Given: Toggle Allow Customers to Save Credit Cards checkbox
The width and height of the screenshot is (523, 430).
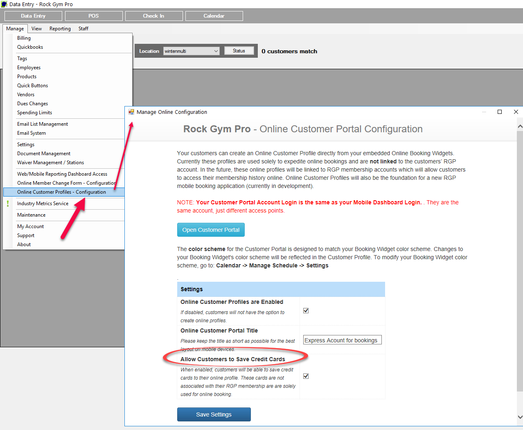Looking at the screenshot, I should (306, 376).
